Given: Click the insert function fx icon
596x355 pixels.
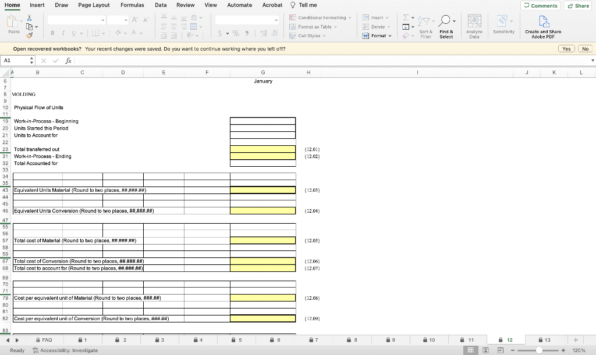Looking at the screenshot, I should pos(69,60).
